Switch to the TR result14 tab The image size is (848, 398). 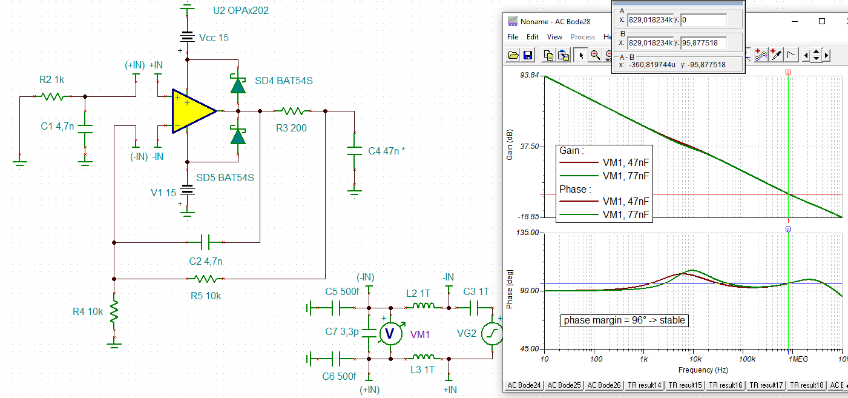tap(644, 385)
